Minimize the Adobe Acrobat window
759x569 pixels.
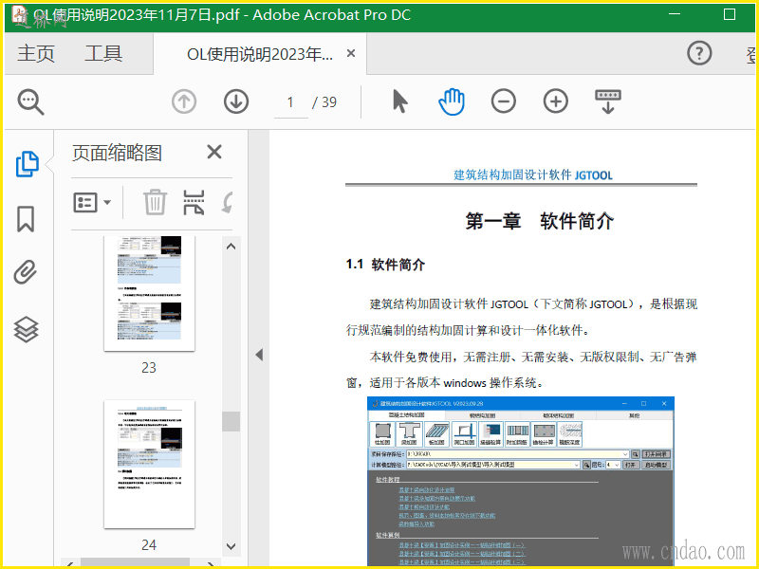(x=675, y=14)
